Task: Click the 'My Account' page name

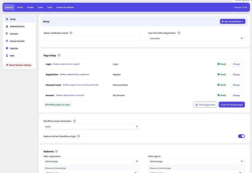Action: 118,95
